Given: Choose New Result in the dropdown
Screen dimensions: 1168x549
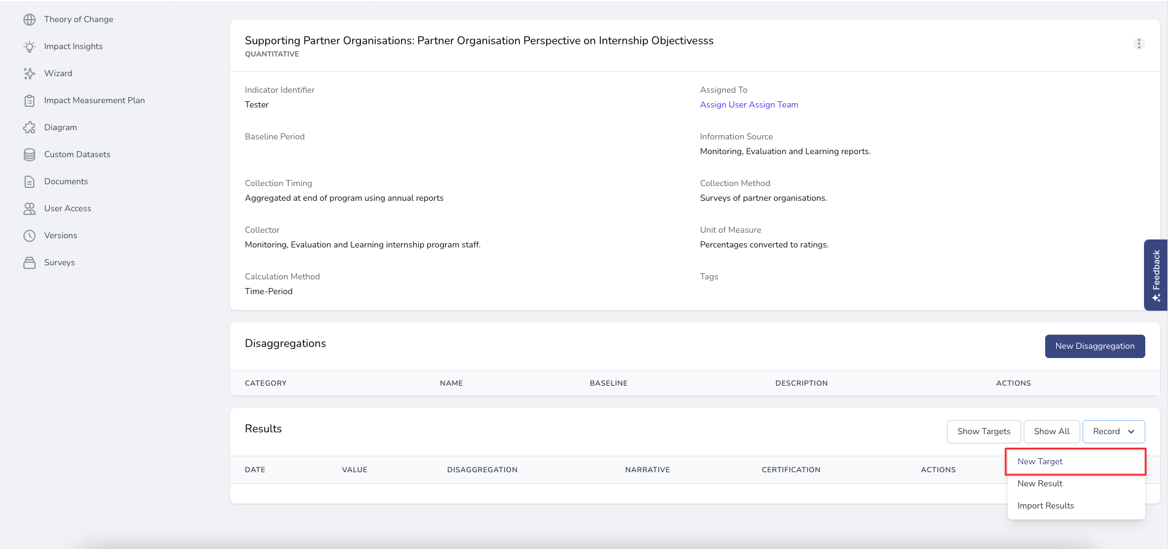Looking at the screenshot, I should (x=1076, y=483).
